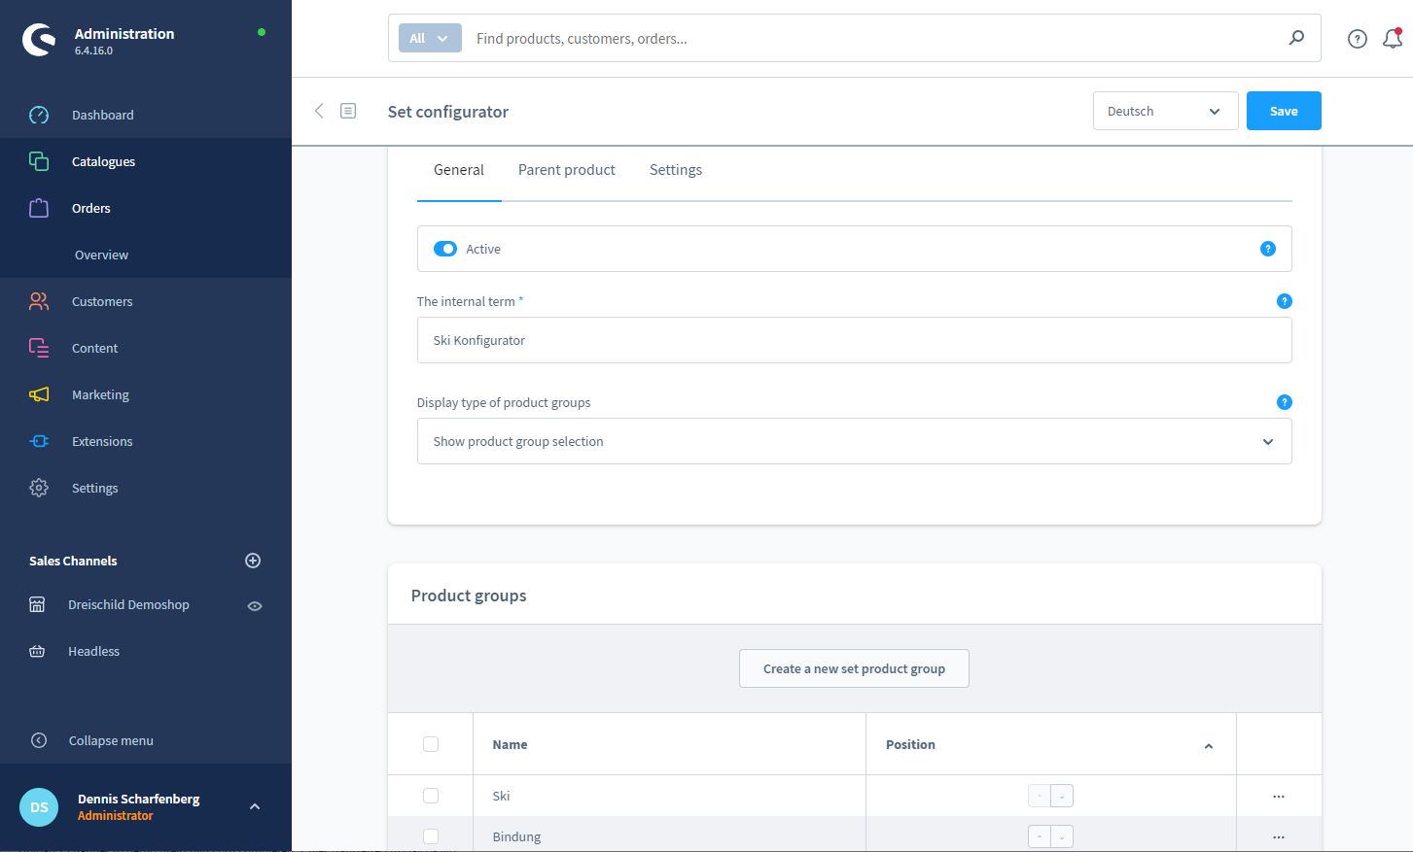Click the Extensions plug icon

[39, 441]
